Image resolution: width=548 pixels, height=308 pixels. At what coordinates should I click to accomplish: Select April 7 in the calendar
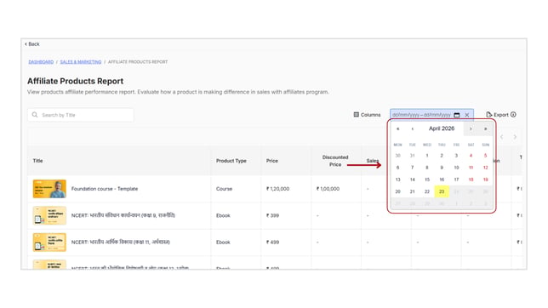click(413, 168)
